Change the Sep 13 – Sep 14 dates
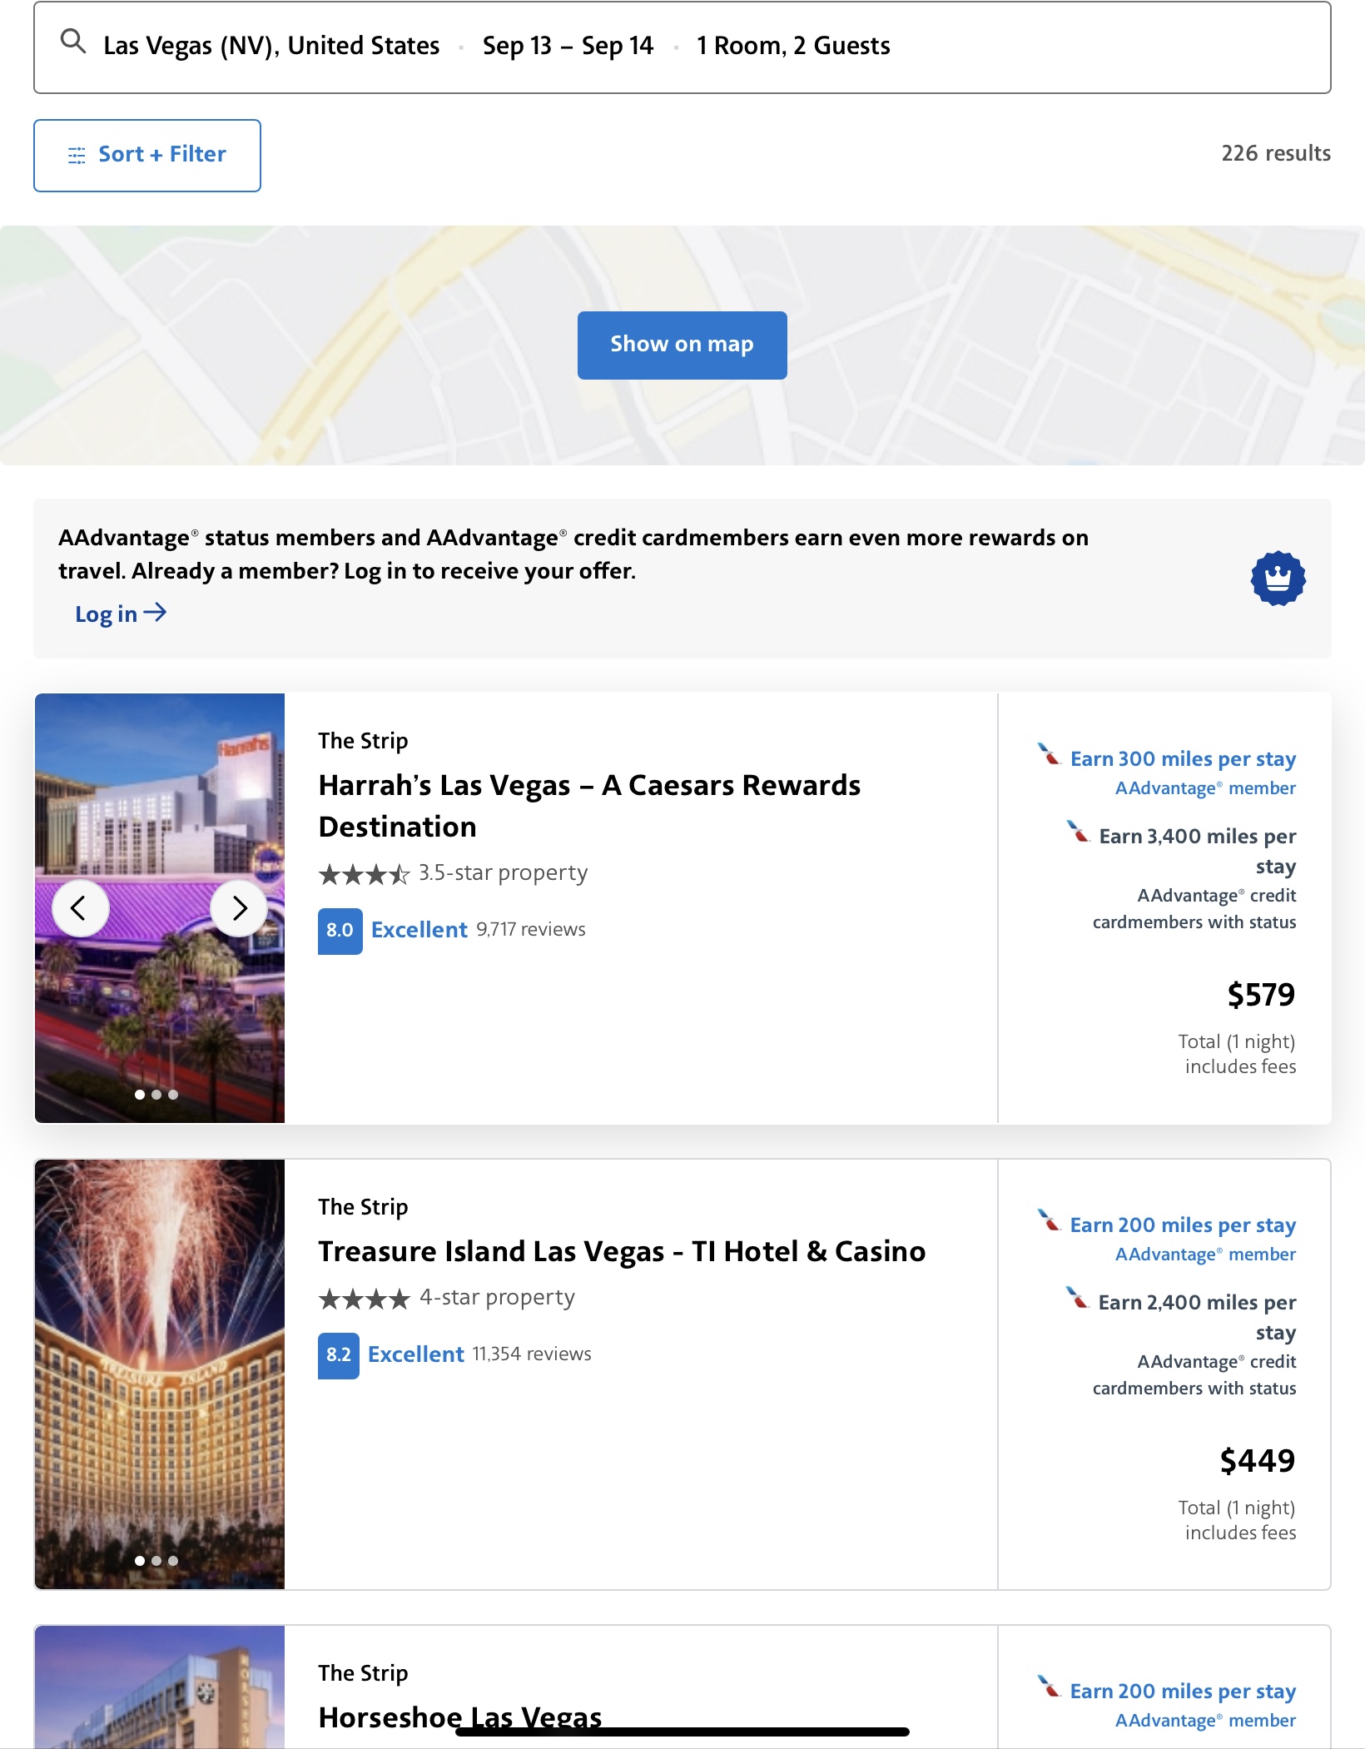Screen dimensions: 1365x1749 point(568,46)
